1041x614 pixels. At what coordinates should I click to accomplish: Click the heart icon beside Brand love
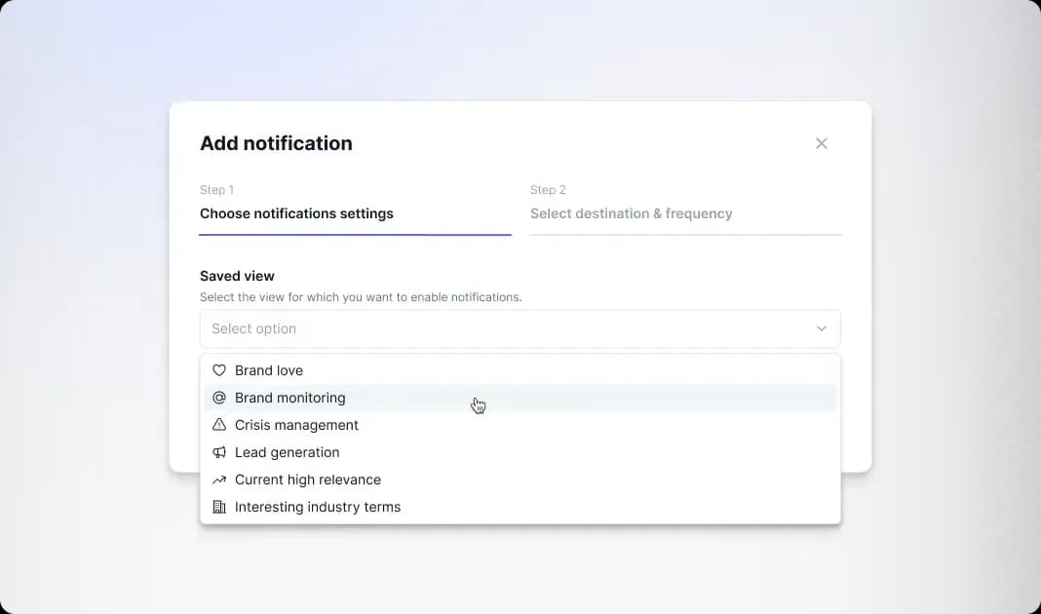pyautogui.click(x=218, y=370)
